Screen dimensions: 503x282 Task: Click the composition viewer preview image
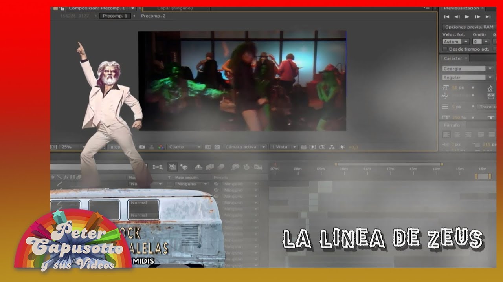242,81
